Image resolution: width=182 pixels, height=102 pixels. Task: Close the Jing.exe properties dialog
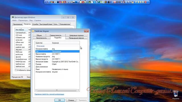86,31
